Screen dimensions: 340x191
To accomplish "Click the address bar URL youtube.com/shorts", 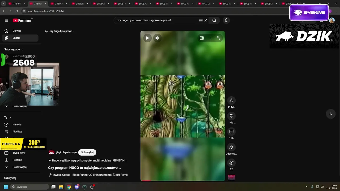I will 46,11.
